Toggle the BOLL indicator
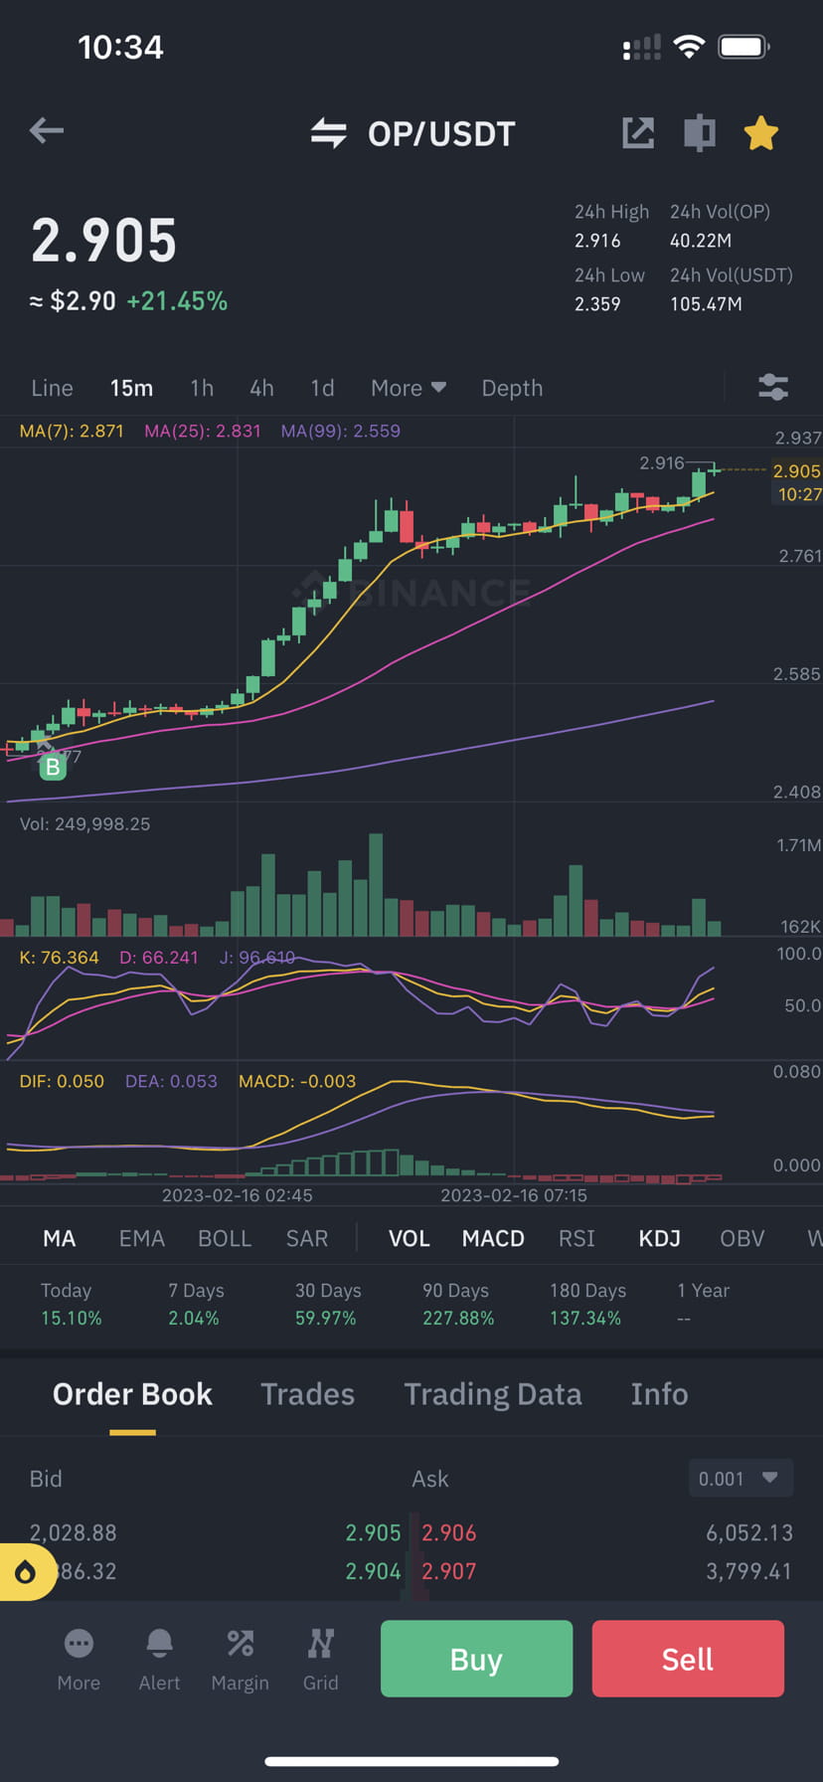Image resolution: width=823 pixels, height=1782 pixels. [x=225, y=1238]
